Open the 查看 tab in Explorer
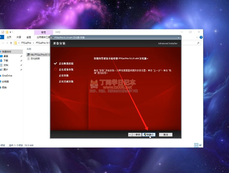The height and width of the screenshot is (173, 229). tap(29, 37)
